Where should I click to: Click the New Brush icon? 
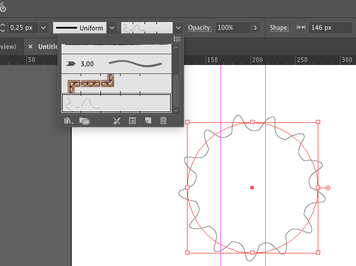click(x=148, y=120)
